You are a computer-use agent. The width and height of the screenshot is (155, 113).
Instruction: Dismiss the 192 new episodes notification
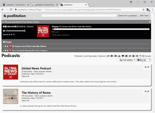pos(150,22)
